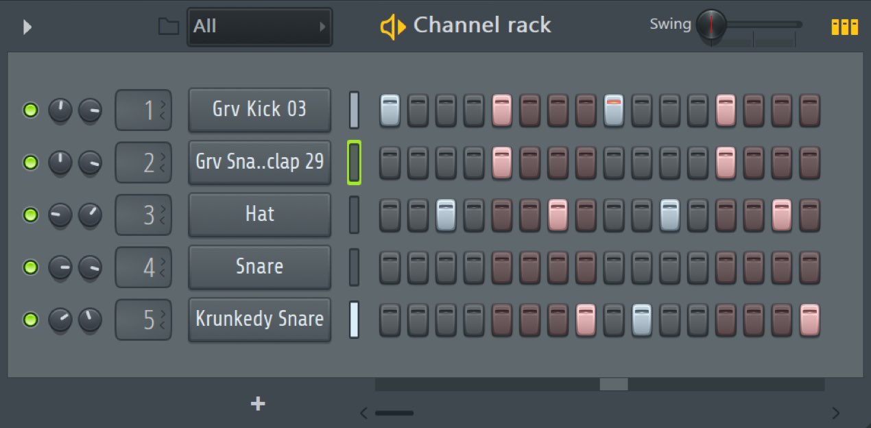
Task: Toggle the first step of Snare row
Action: (390, 267)
